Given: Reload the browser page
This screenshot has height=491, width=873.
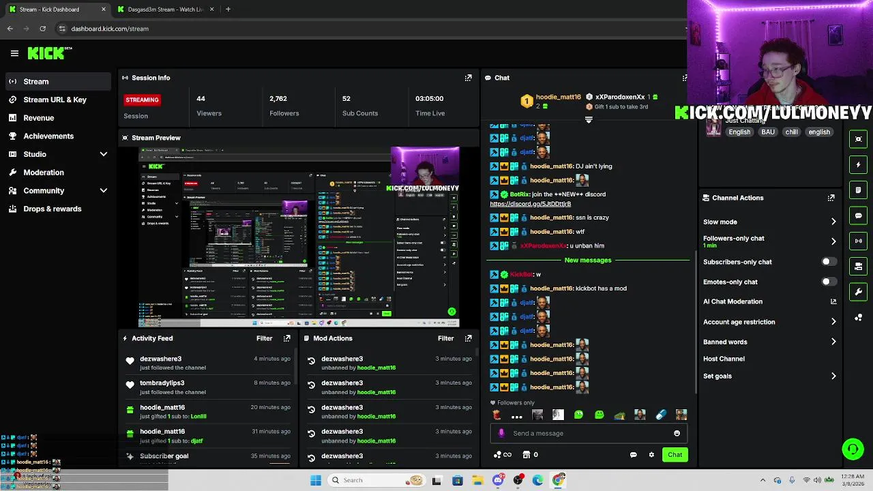Looking at the screenshot, I should pyautogui.click(x=42, y=29).
